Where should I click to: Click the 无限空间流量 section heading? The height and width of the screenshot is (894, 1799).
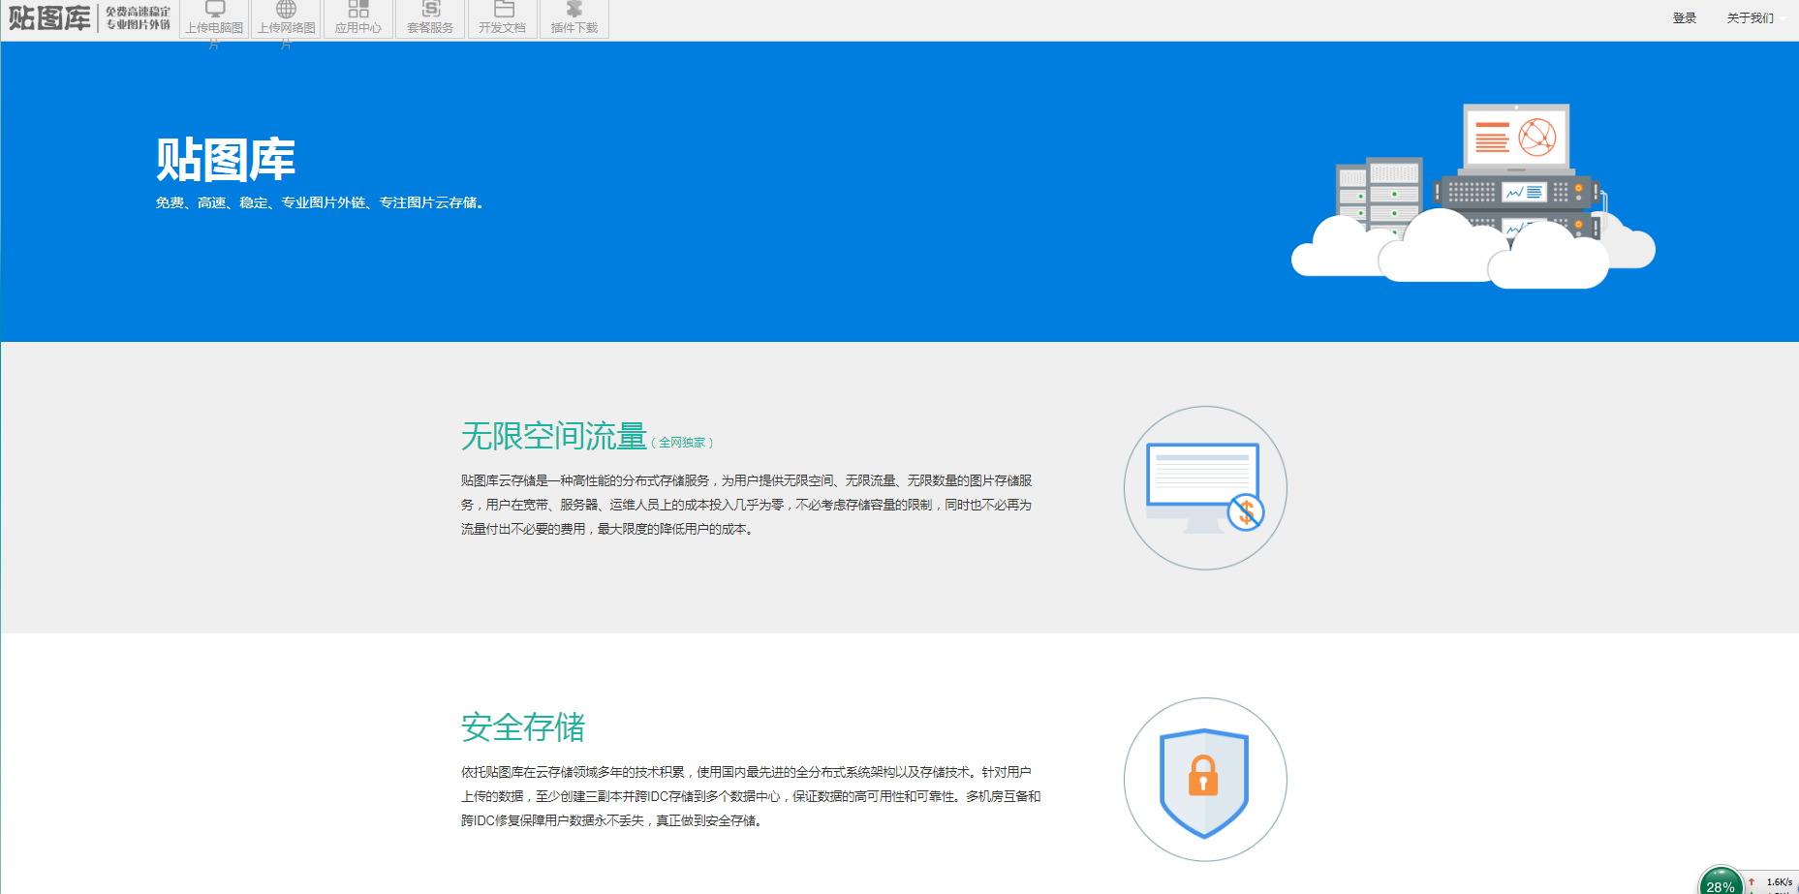[553, 438]
